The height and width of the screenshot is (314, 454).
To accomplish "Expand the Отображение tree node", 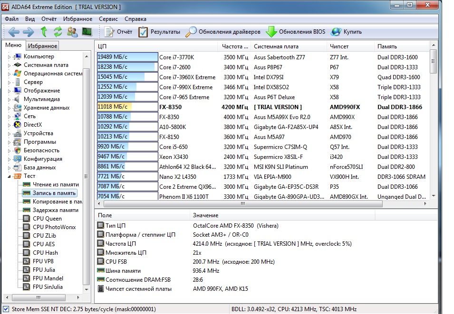I will 9,91.
